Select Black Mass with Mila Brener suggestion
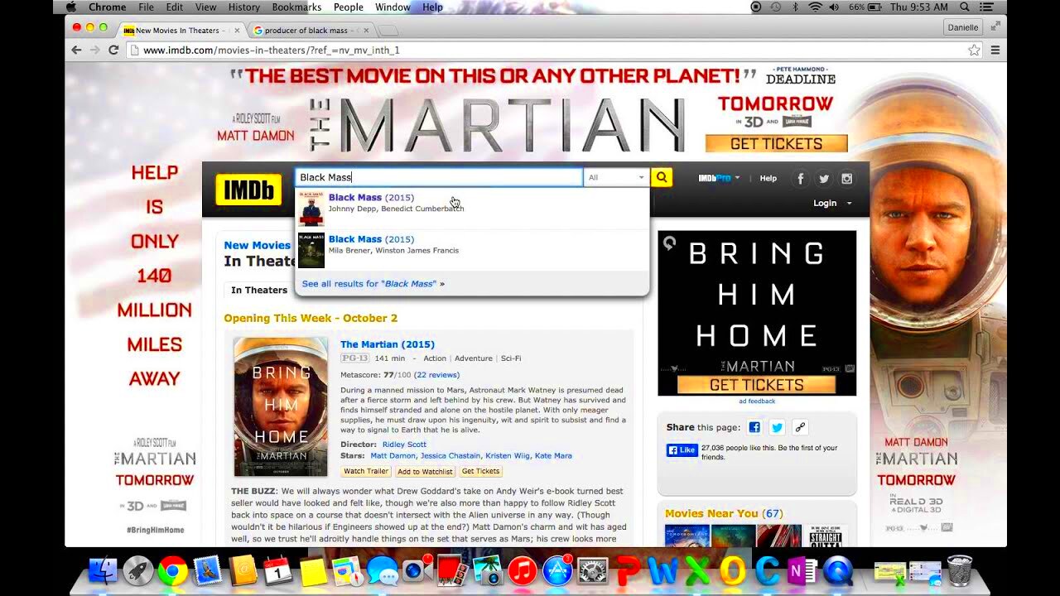1060x596 pixels. tap(472, 250)
